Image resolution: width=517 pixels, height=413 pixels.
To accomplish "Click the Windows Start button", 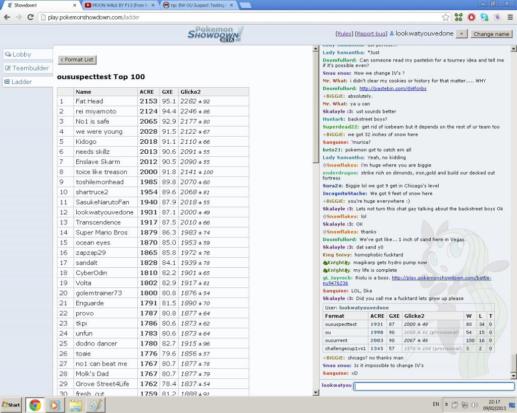I will point(11,404).
